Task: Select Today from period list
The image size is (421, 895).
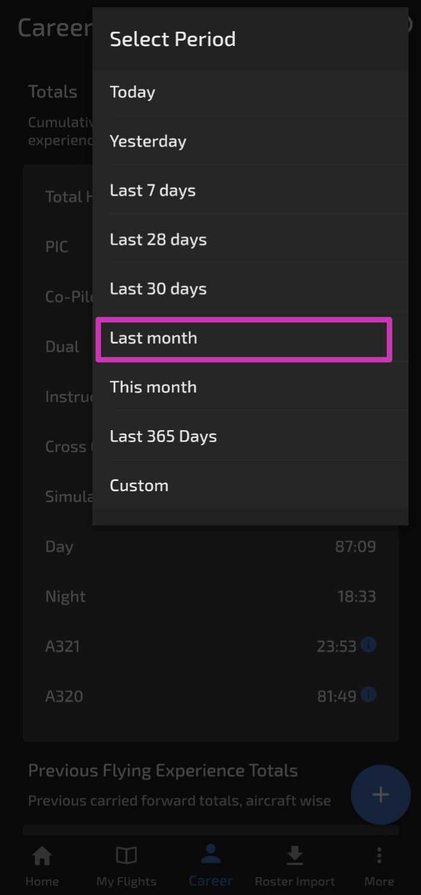Action: pyautogui.click(x=251, y=92)
